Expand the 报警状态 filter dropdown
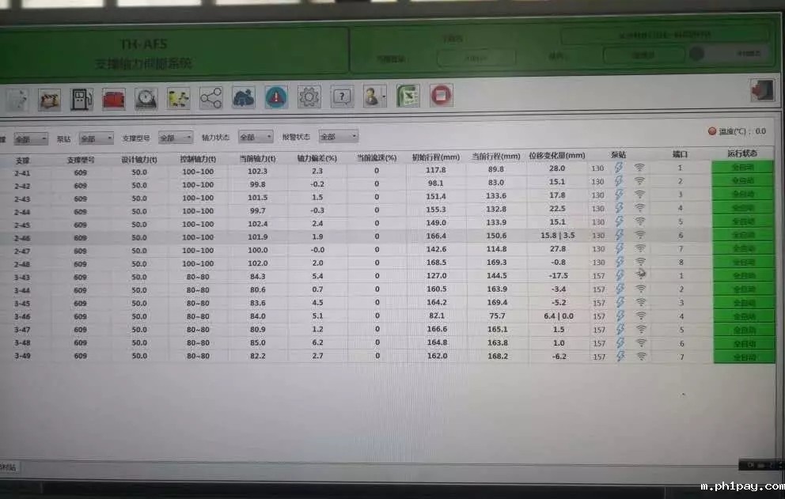Image resolution: width=785 pixels, height=499 pixels. (x=338, y=137)
